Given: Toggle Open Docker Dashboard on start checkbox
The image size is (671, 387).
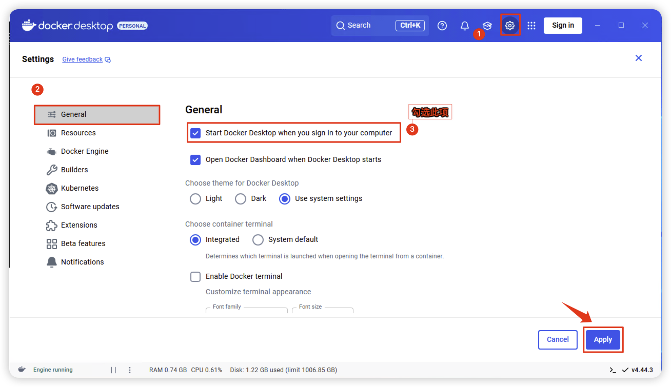Looking at the screenshot, I should pos(195,160).
